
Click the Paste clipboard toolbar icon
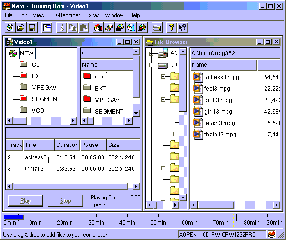click(83, 28)
